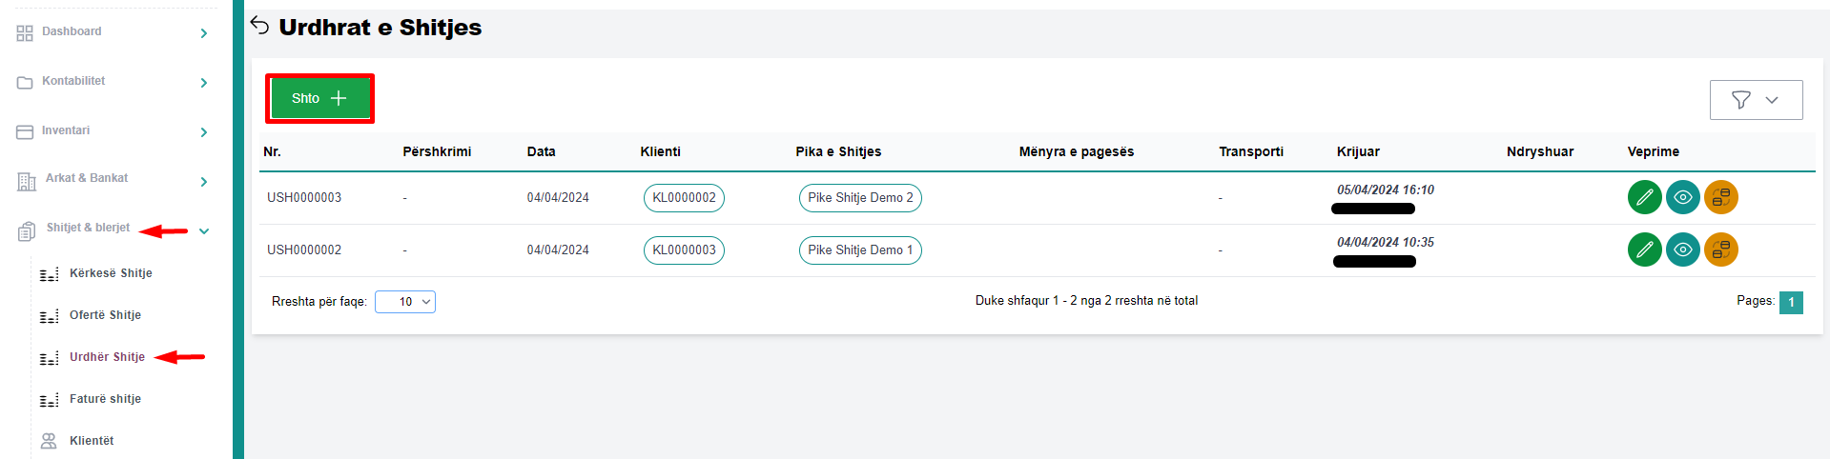Click the green edit pencil for USH0000003
Screen dimensions: 1830x459
click(1644, 197)
